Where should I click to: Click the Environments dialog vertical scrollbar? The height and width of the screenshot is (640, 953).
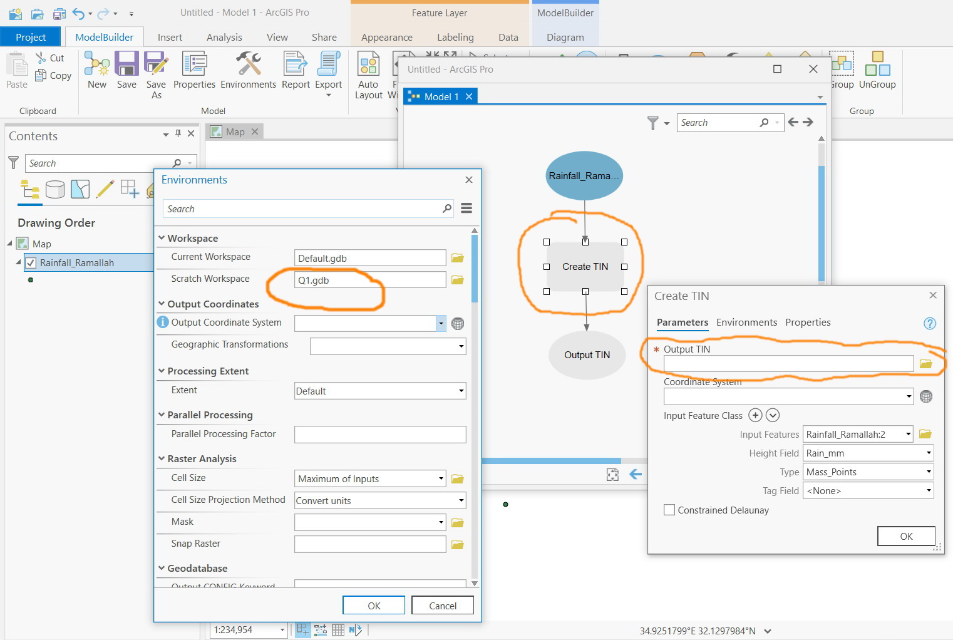click(x=475, y=269)
